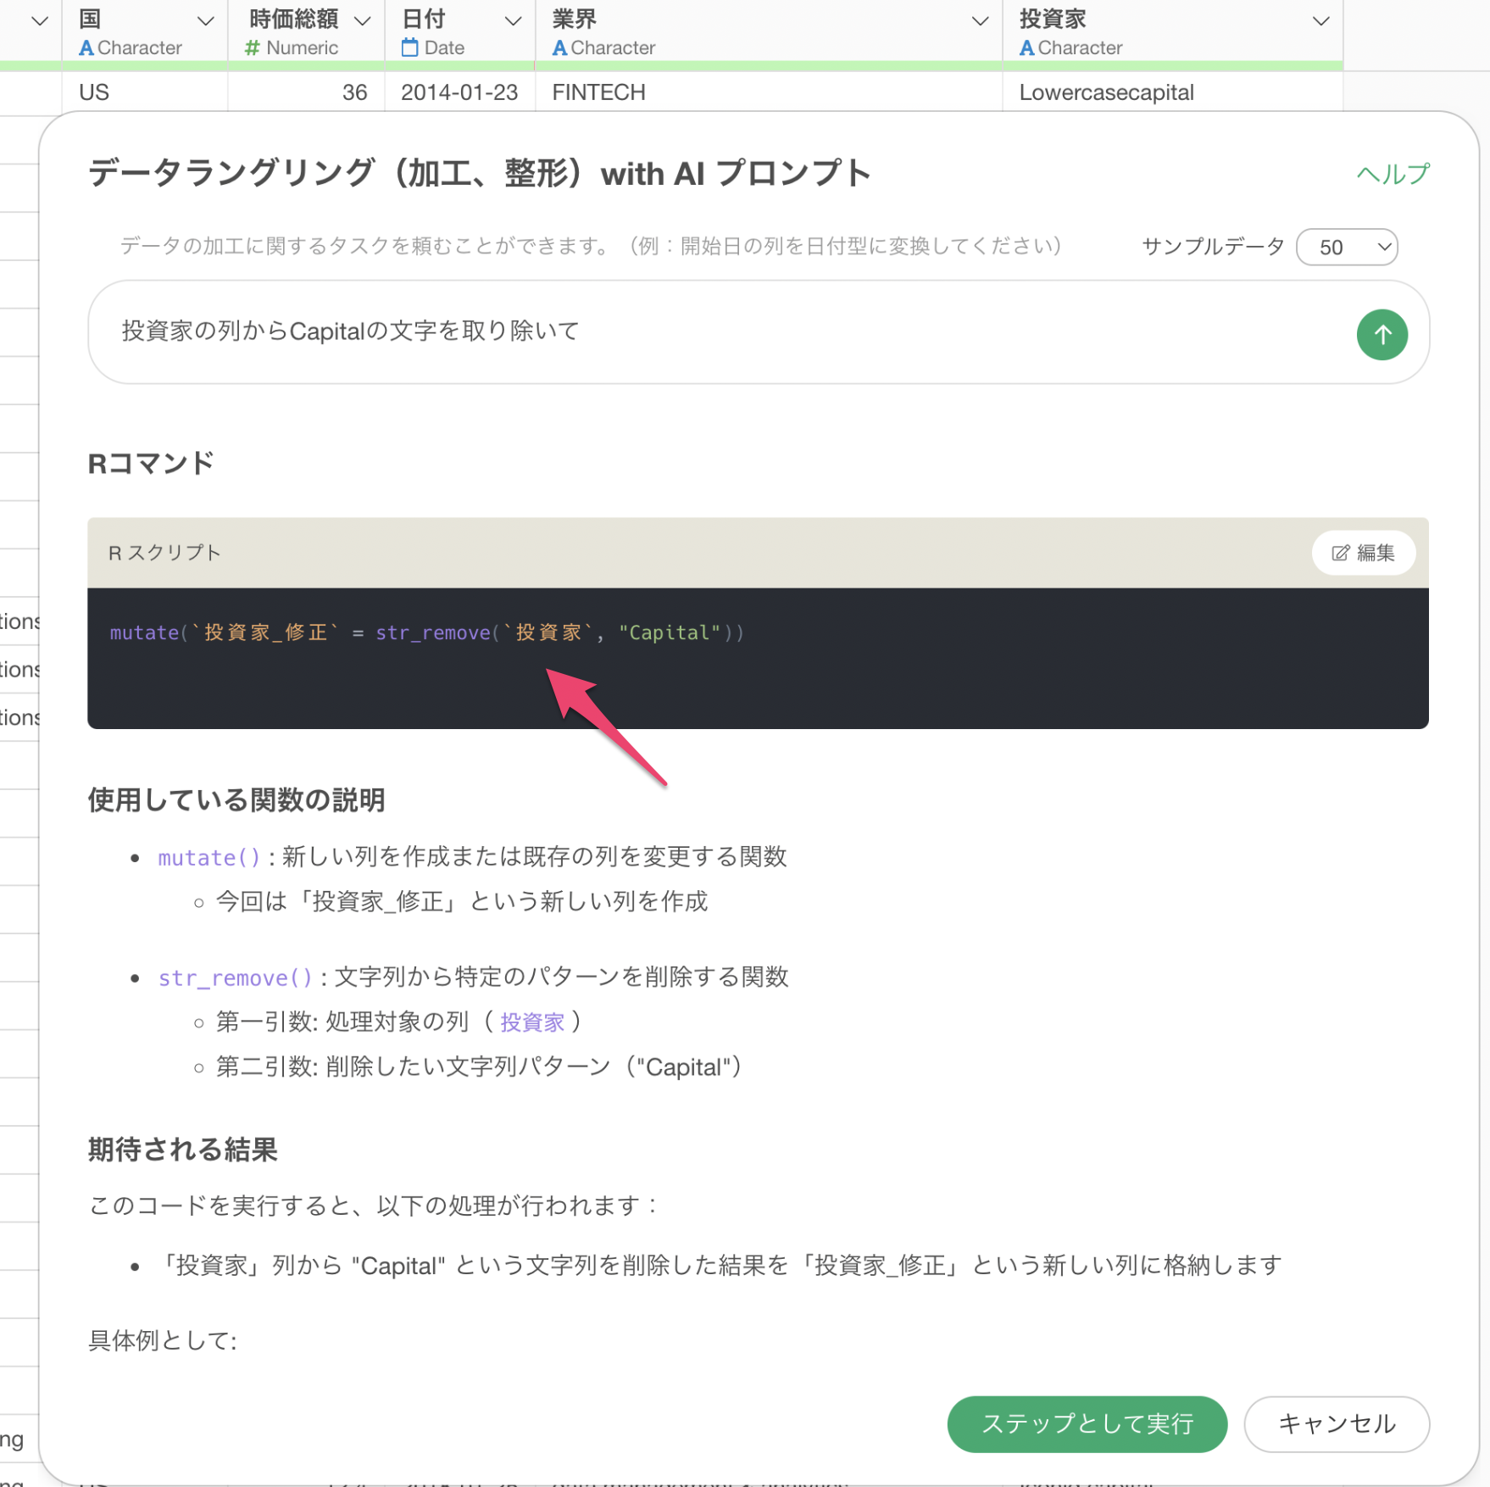Click the Character type icon under 業界
The image size is (1490, 1487).
(559, 48)
